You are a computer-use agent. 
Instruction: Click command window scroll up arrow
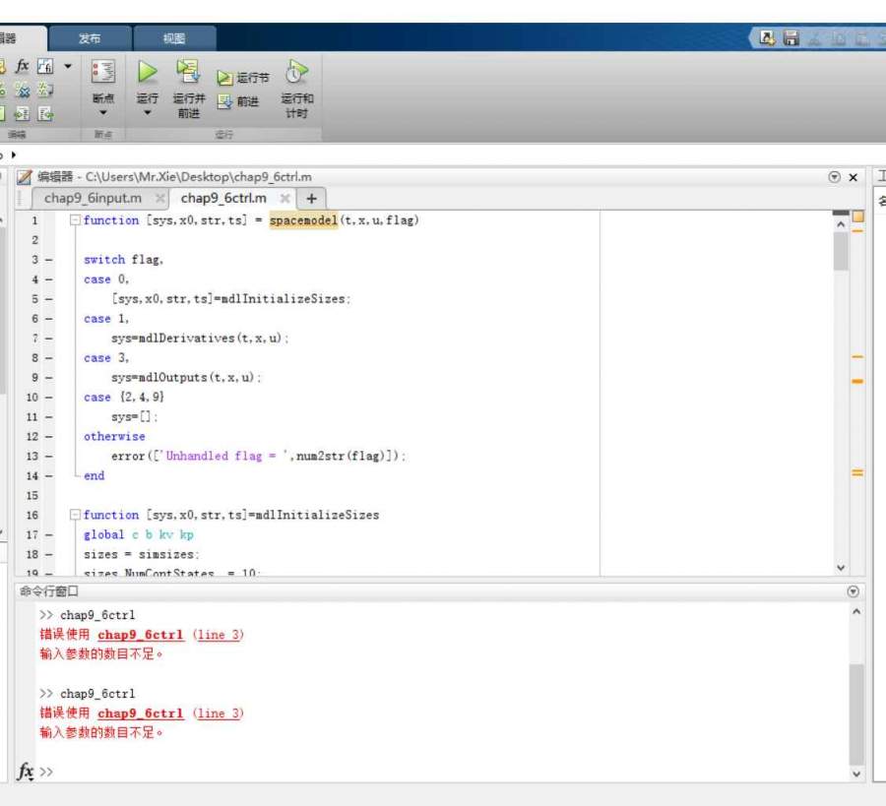[856, 612]
